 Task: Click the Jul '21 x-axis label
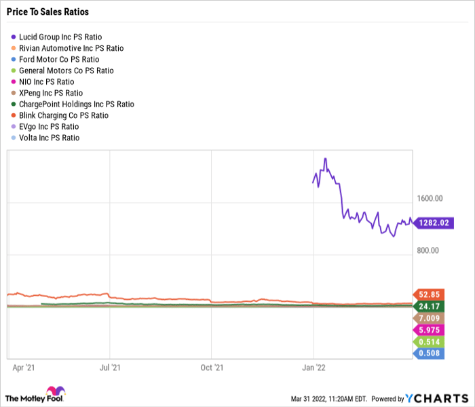pyautogui.click(x=109, y=368)
